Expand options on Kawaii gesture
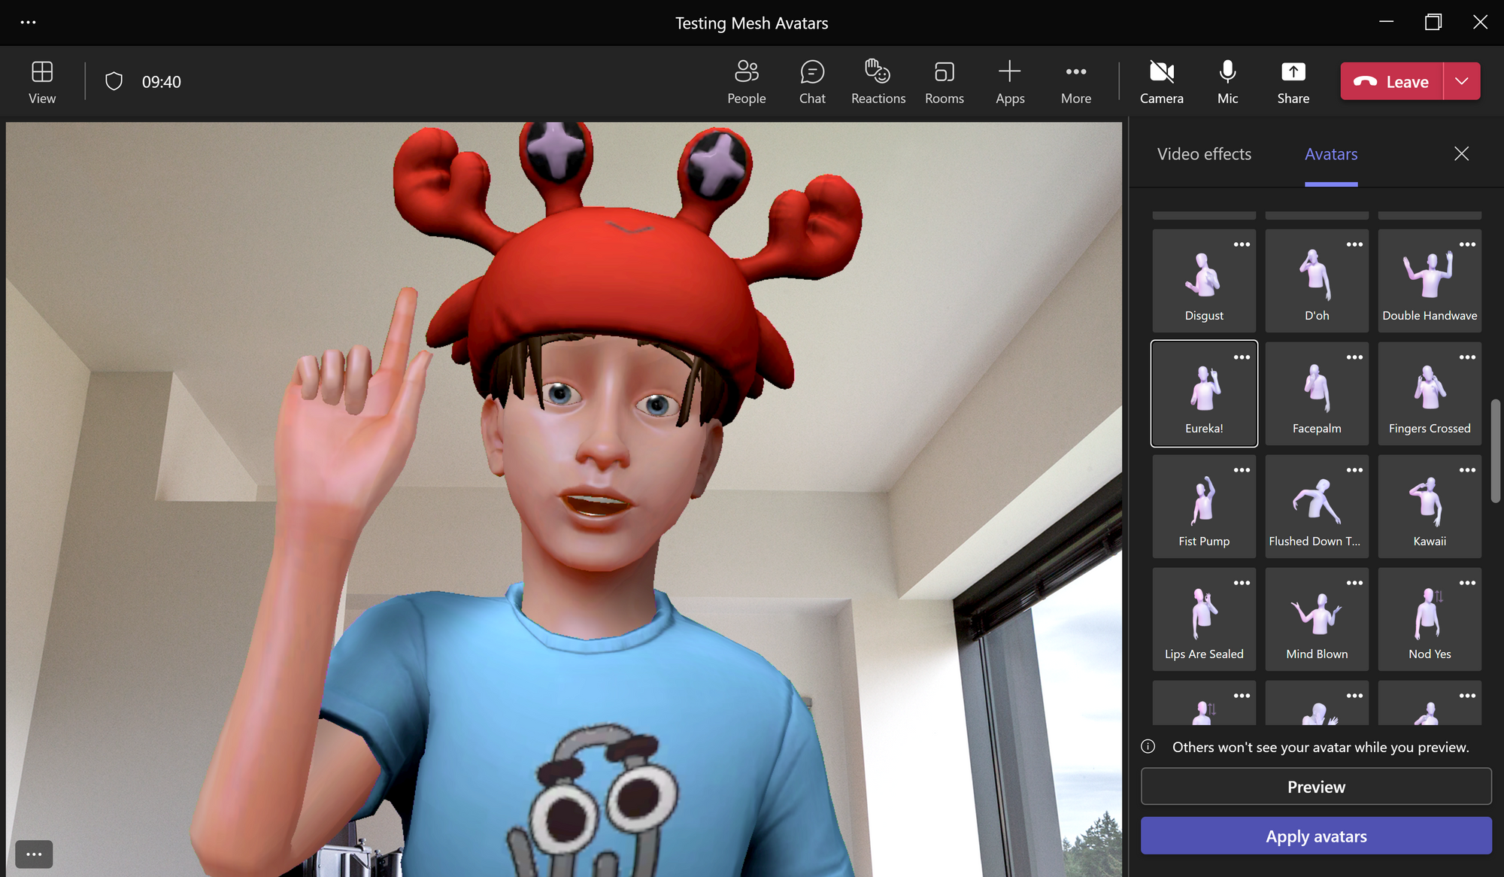 [1466, 470]
